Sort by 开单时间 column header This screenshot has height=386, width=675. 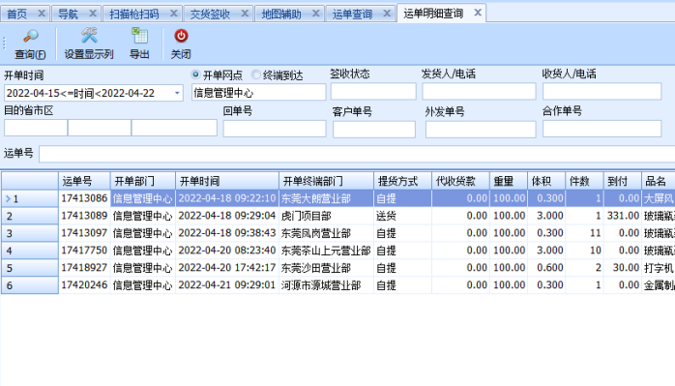(227, 181)
